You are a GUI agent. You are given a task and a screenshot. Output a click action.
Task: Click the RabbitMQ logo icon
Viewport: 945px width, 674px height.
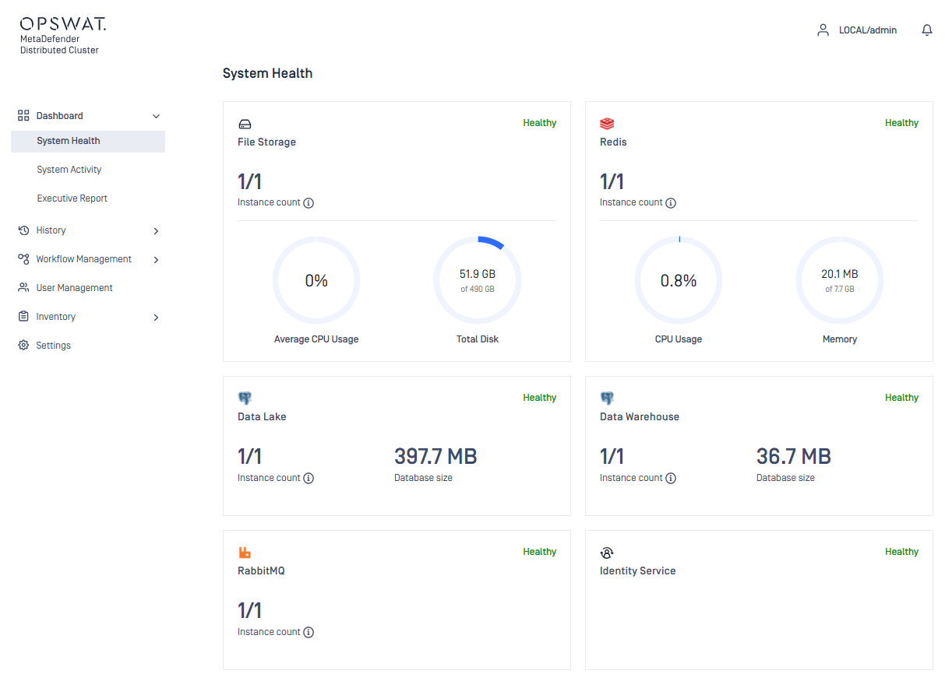[245, 553]
